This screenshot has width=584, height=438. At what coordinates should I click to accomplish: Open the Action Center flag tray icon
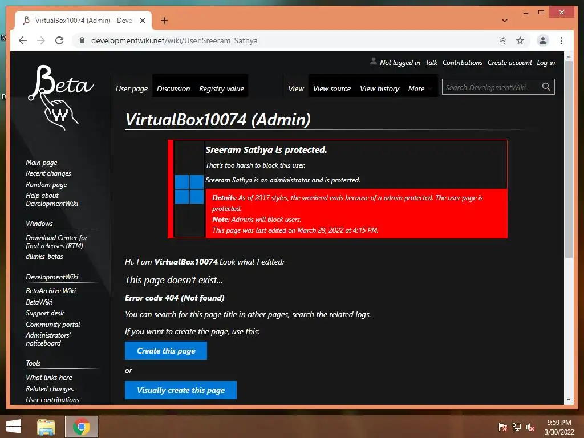pyautogui.click(x=503, y=427)
